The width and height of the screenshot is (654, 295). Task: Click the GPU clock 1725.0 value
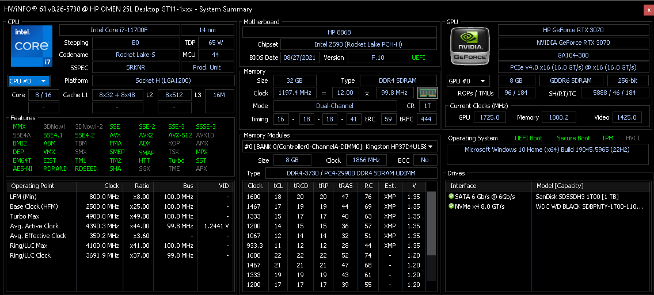[490, 117]
